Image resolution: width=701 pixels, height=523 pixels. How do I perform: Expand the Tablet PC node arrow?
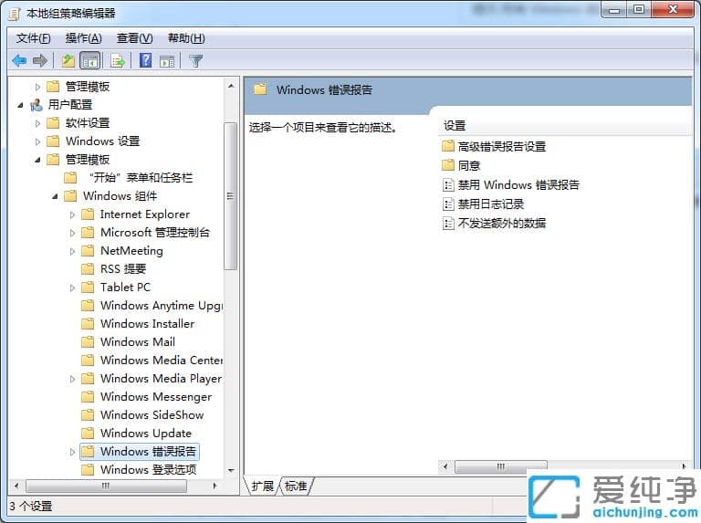72,288
